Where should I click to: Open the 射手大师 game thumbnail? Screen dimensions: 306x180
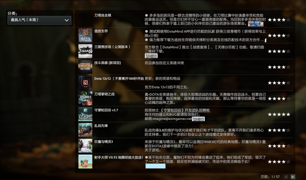point(85,162)
